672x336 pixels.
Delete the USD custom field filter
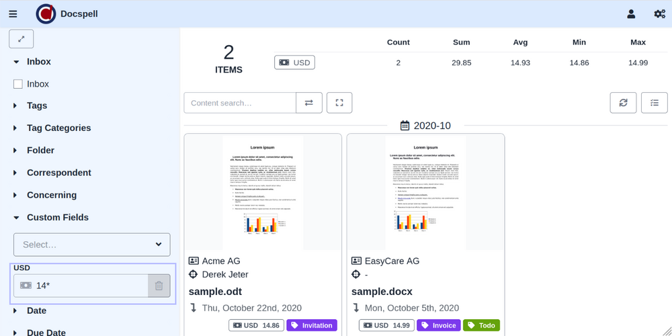pyautogui.click(x=159, y=286)
